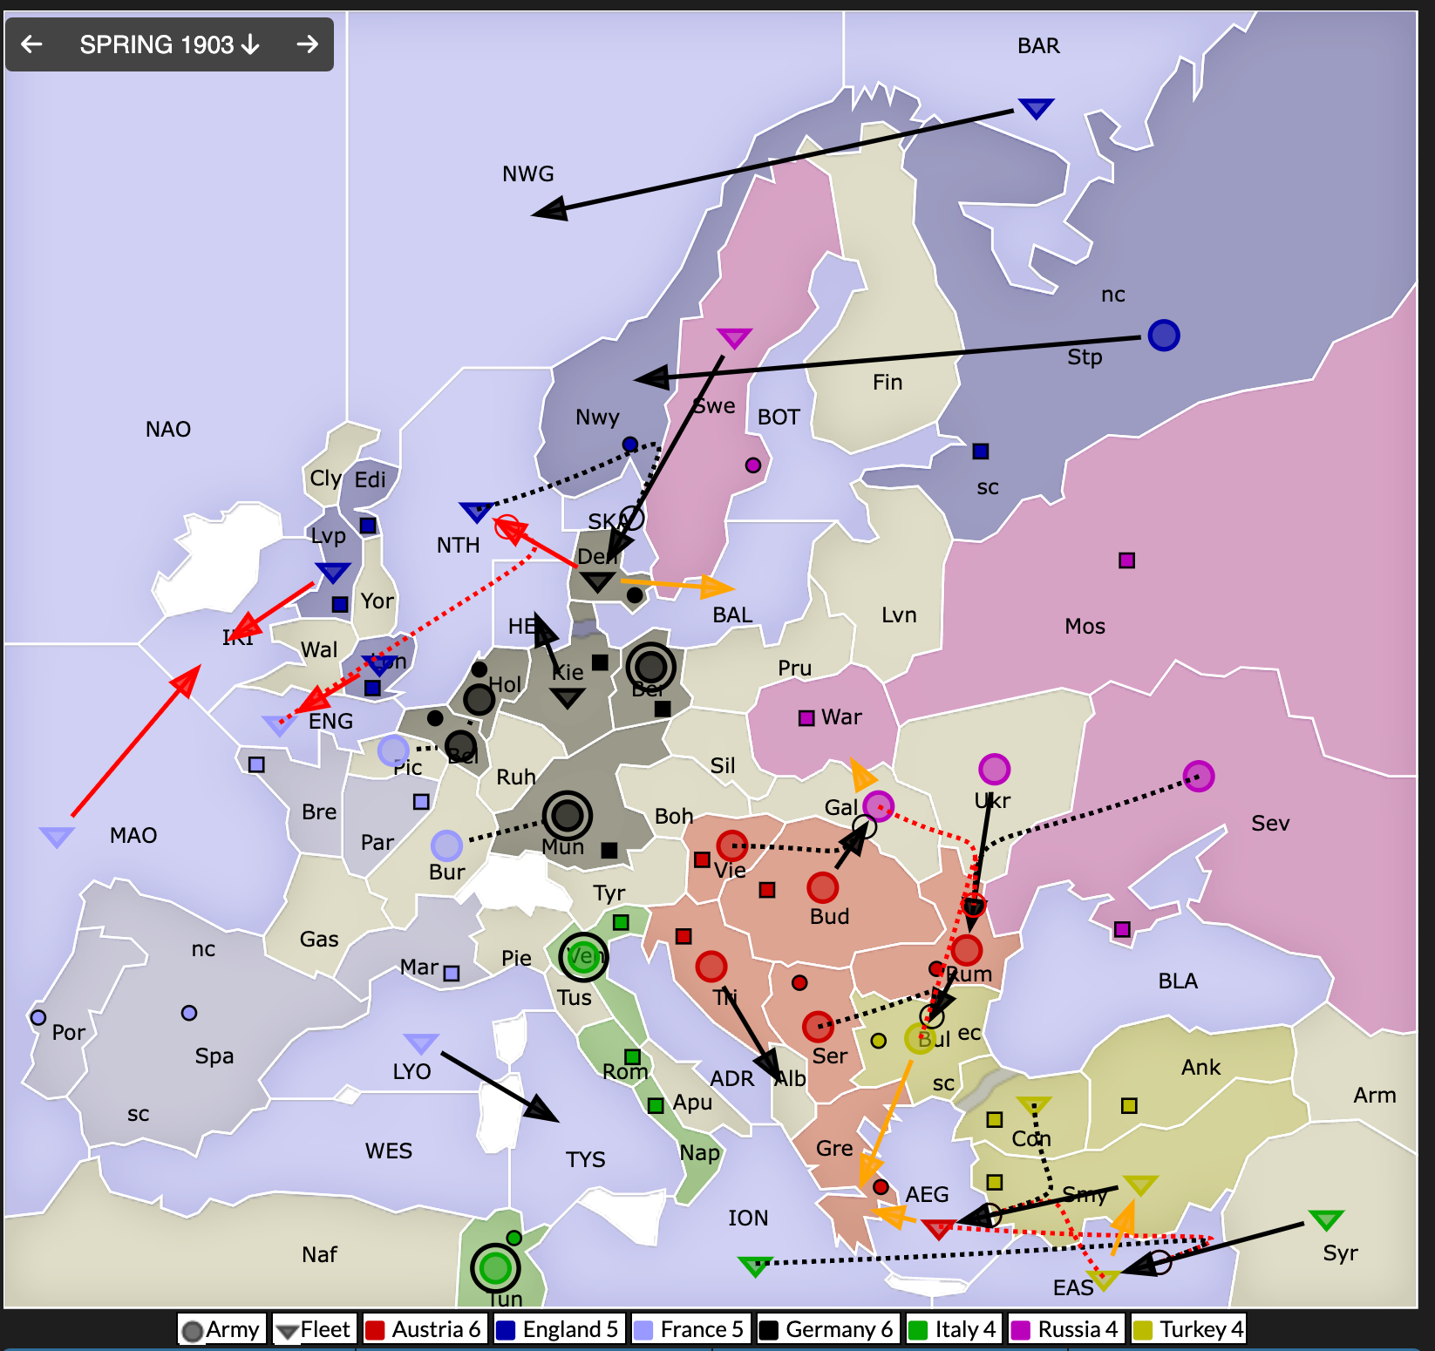Select the Italian army in Tunis
The width and height of the screenshot is (1435, 1351).
pos(495,1266)
